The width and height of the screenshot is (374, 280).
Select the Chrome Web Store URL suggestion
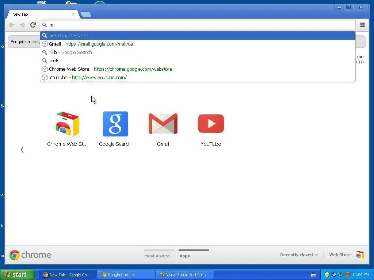click(198, 69)
